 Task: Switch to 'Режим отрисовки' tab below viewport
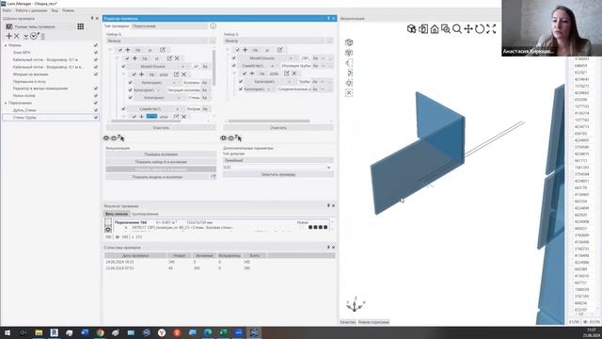tap(373, 322)
